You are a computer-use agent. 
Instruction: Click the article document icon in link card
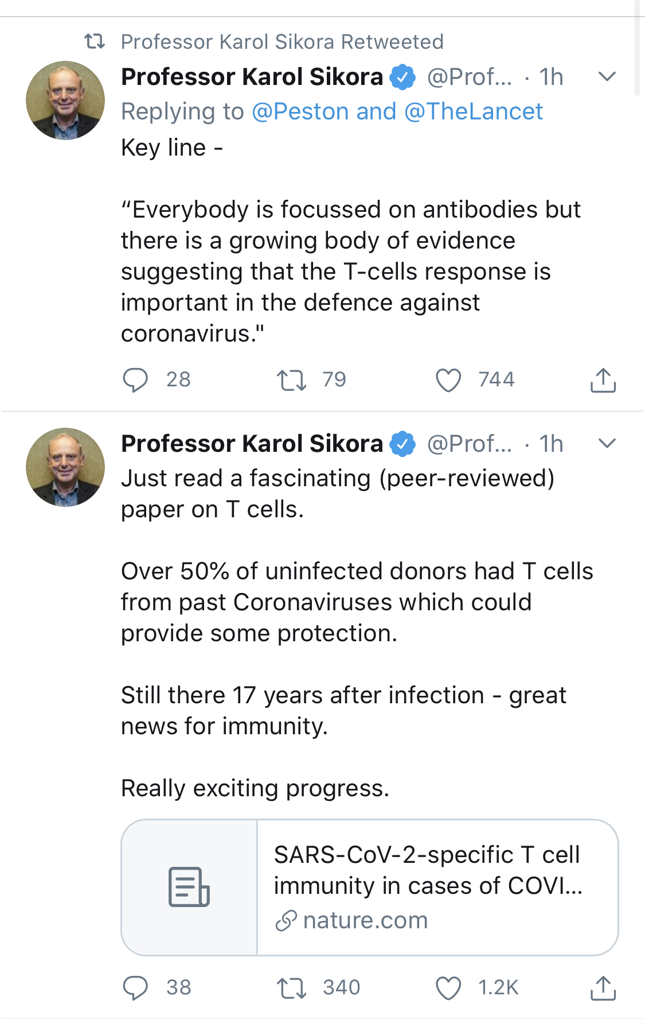pos(189,887)
